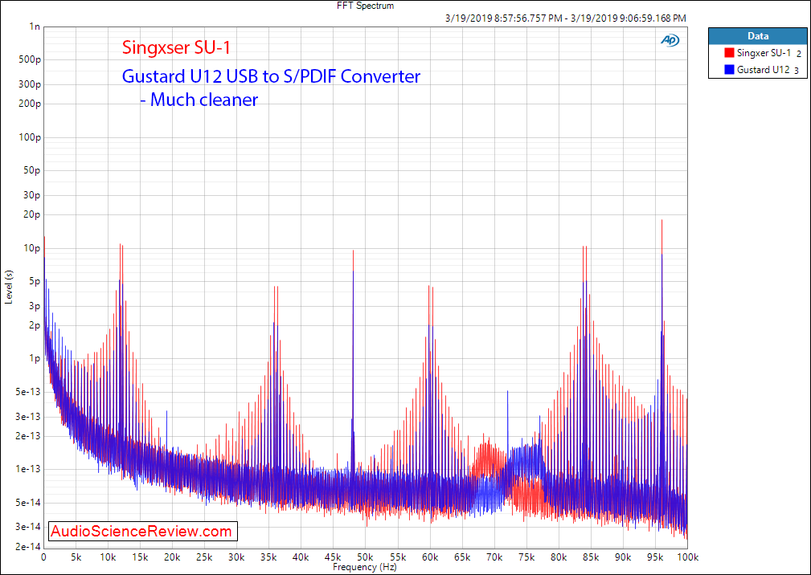Click the 45k frequency axis label
The height and width of the screenshot is (575, 811).
click(x=333, y=557)
